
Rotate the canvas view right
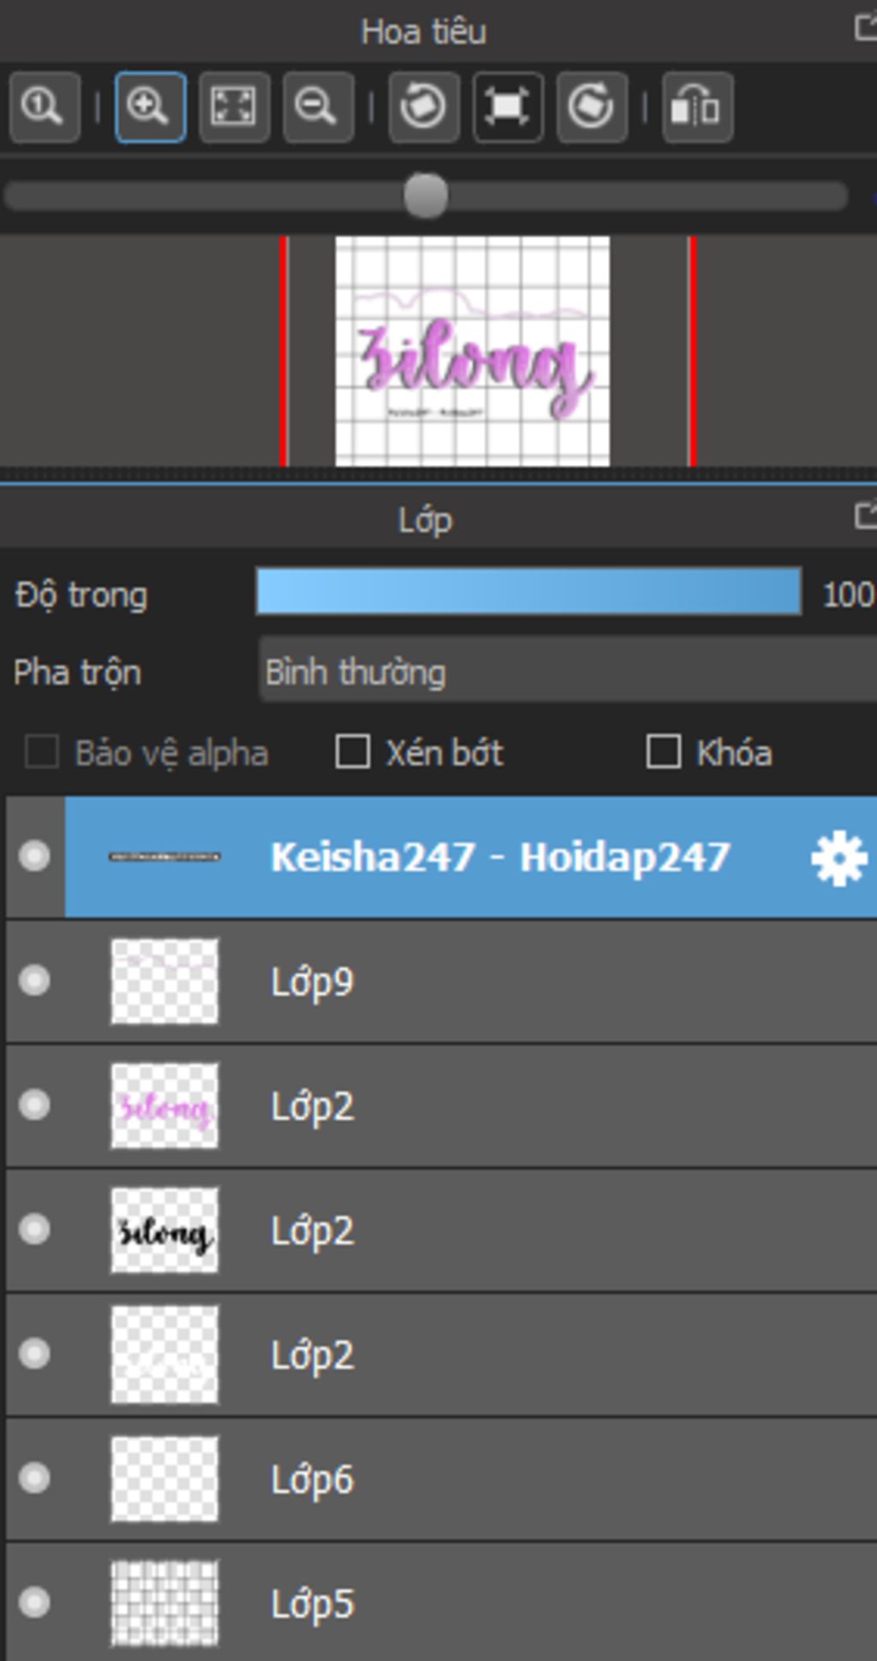pyautogui.click(x=592, y=108)
